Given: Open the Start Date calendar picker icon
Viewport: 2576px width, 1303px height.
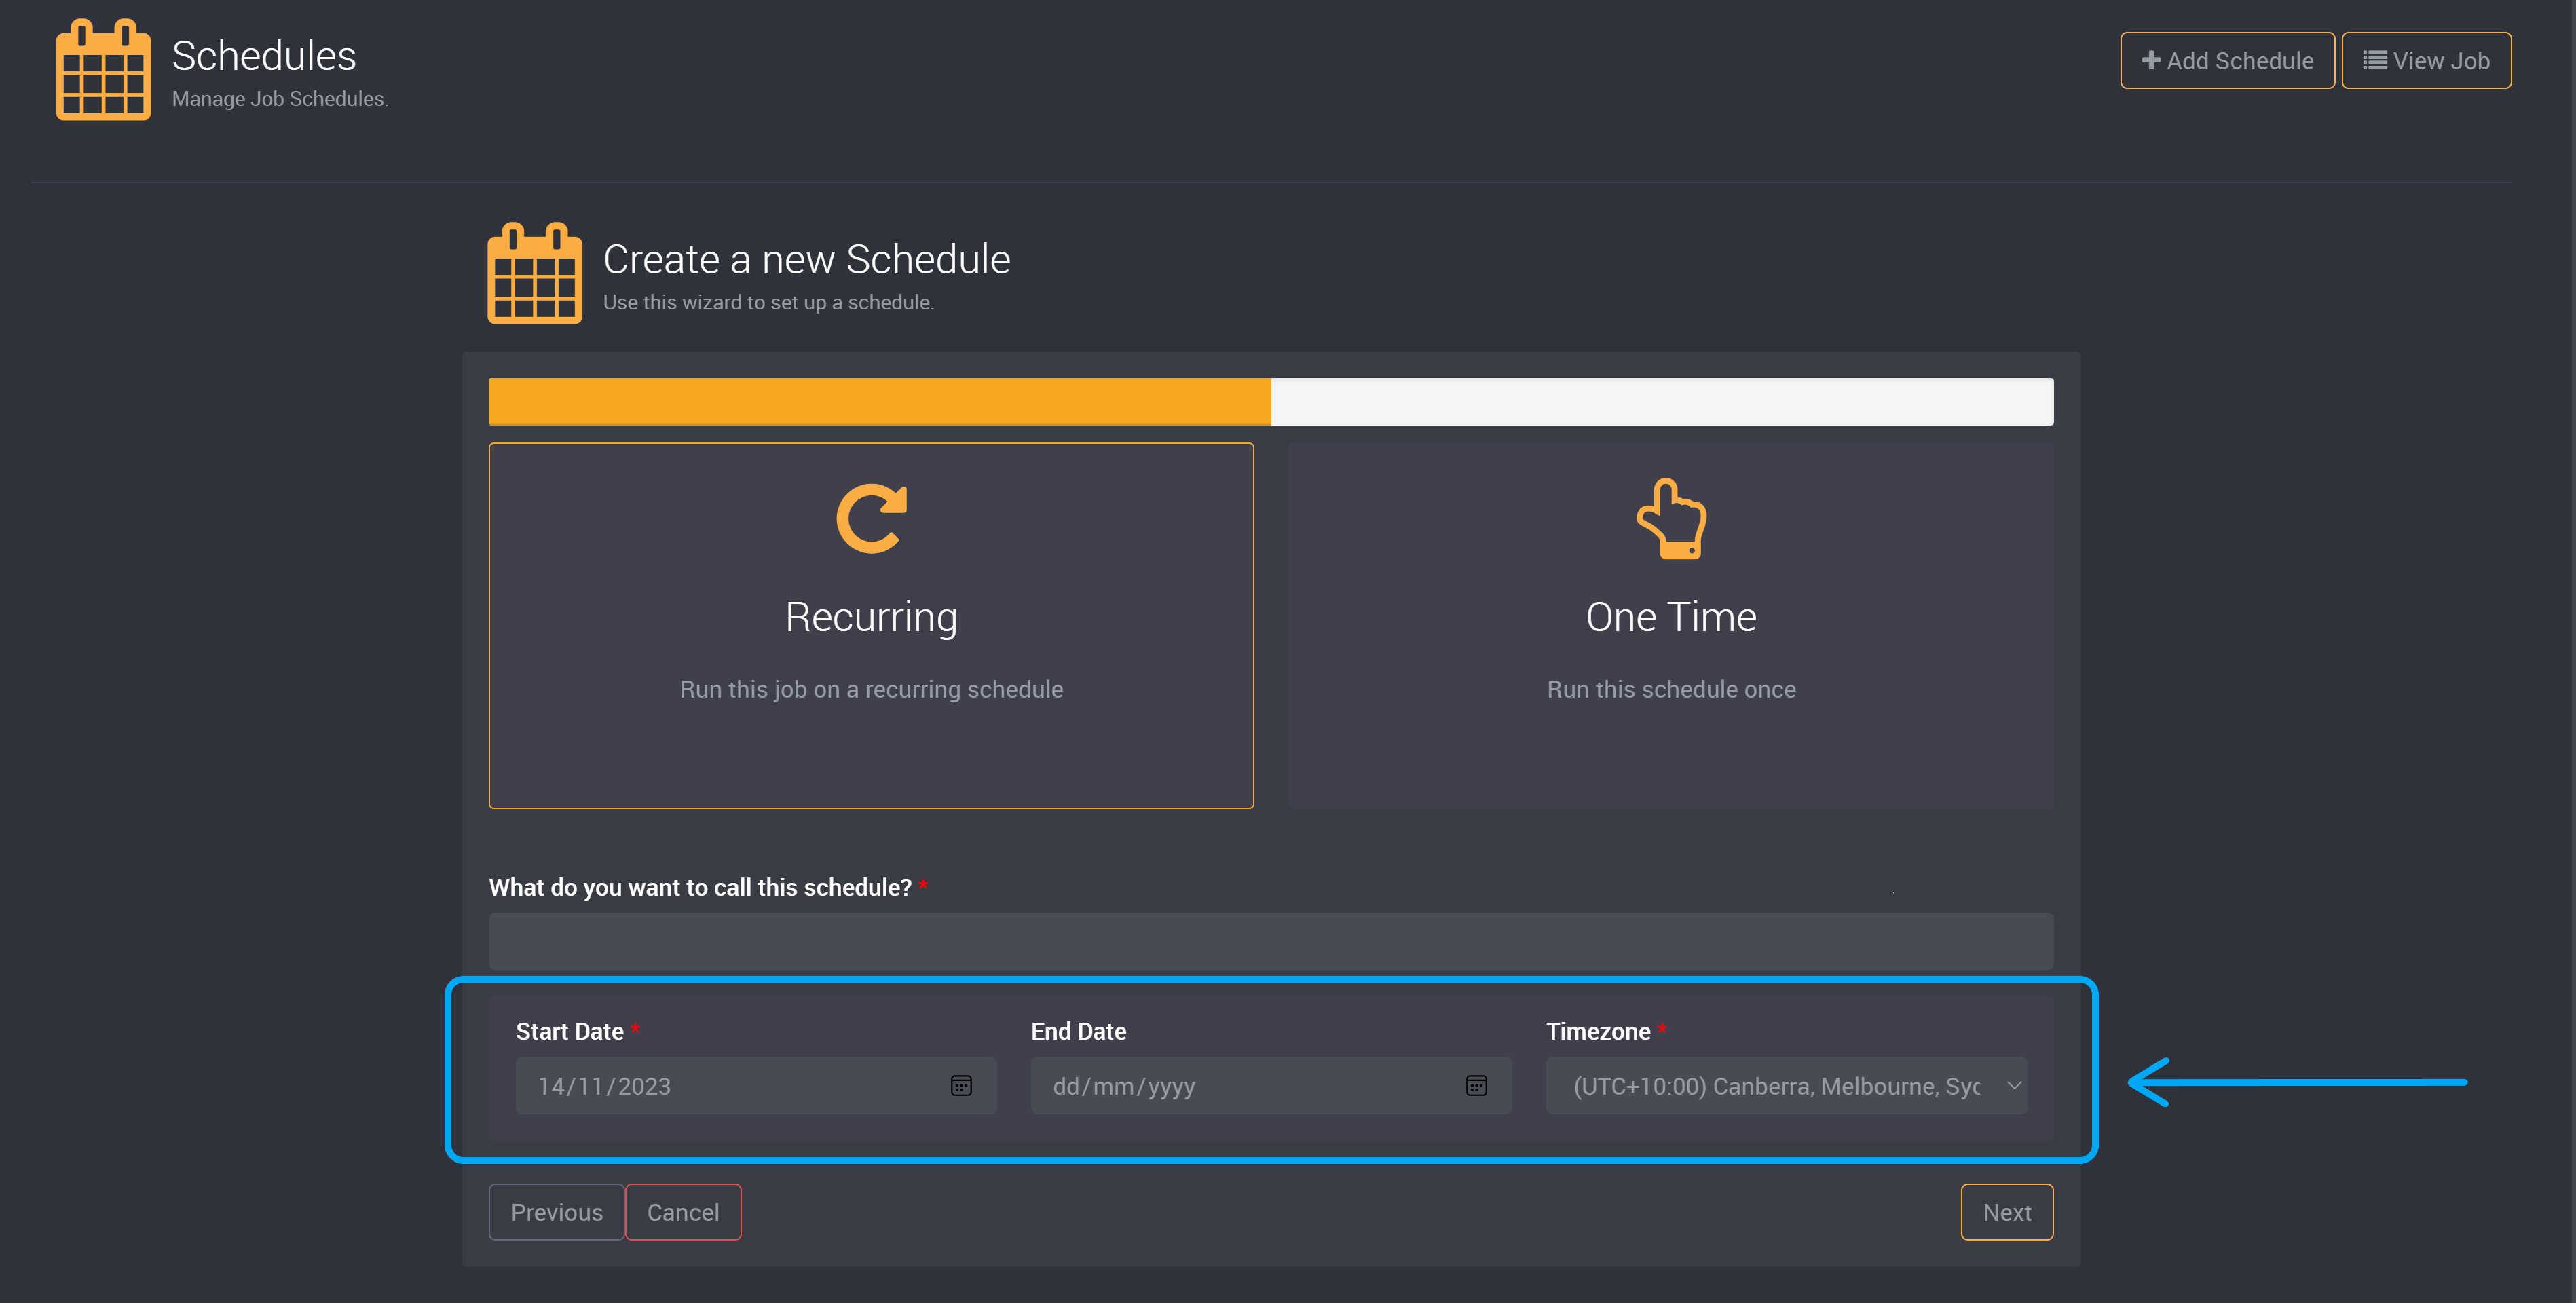Looking at the screenshot, I should coord(961,1086).
